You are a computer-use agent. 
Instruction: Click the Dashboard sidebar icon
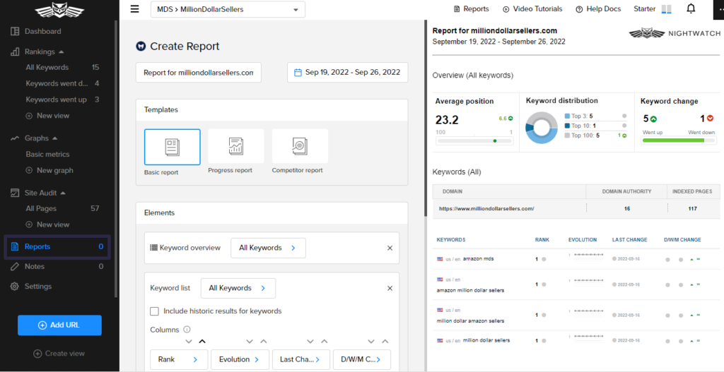coord(15,31)
